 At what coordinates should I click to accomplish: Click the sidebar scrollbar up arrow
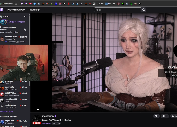(29, 14)
